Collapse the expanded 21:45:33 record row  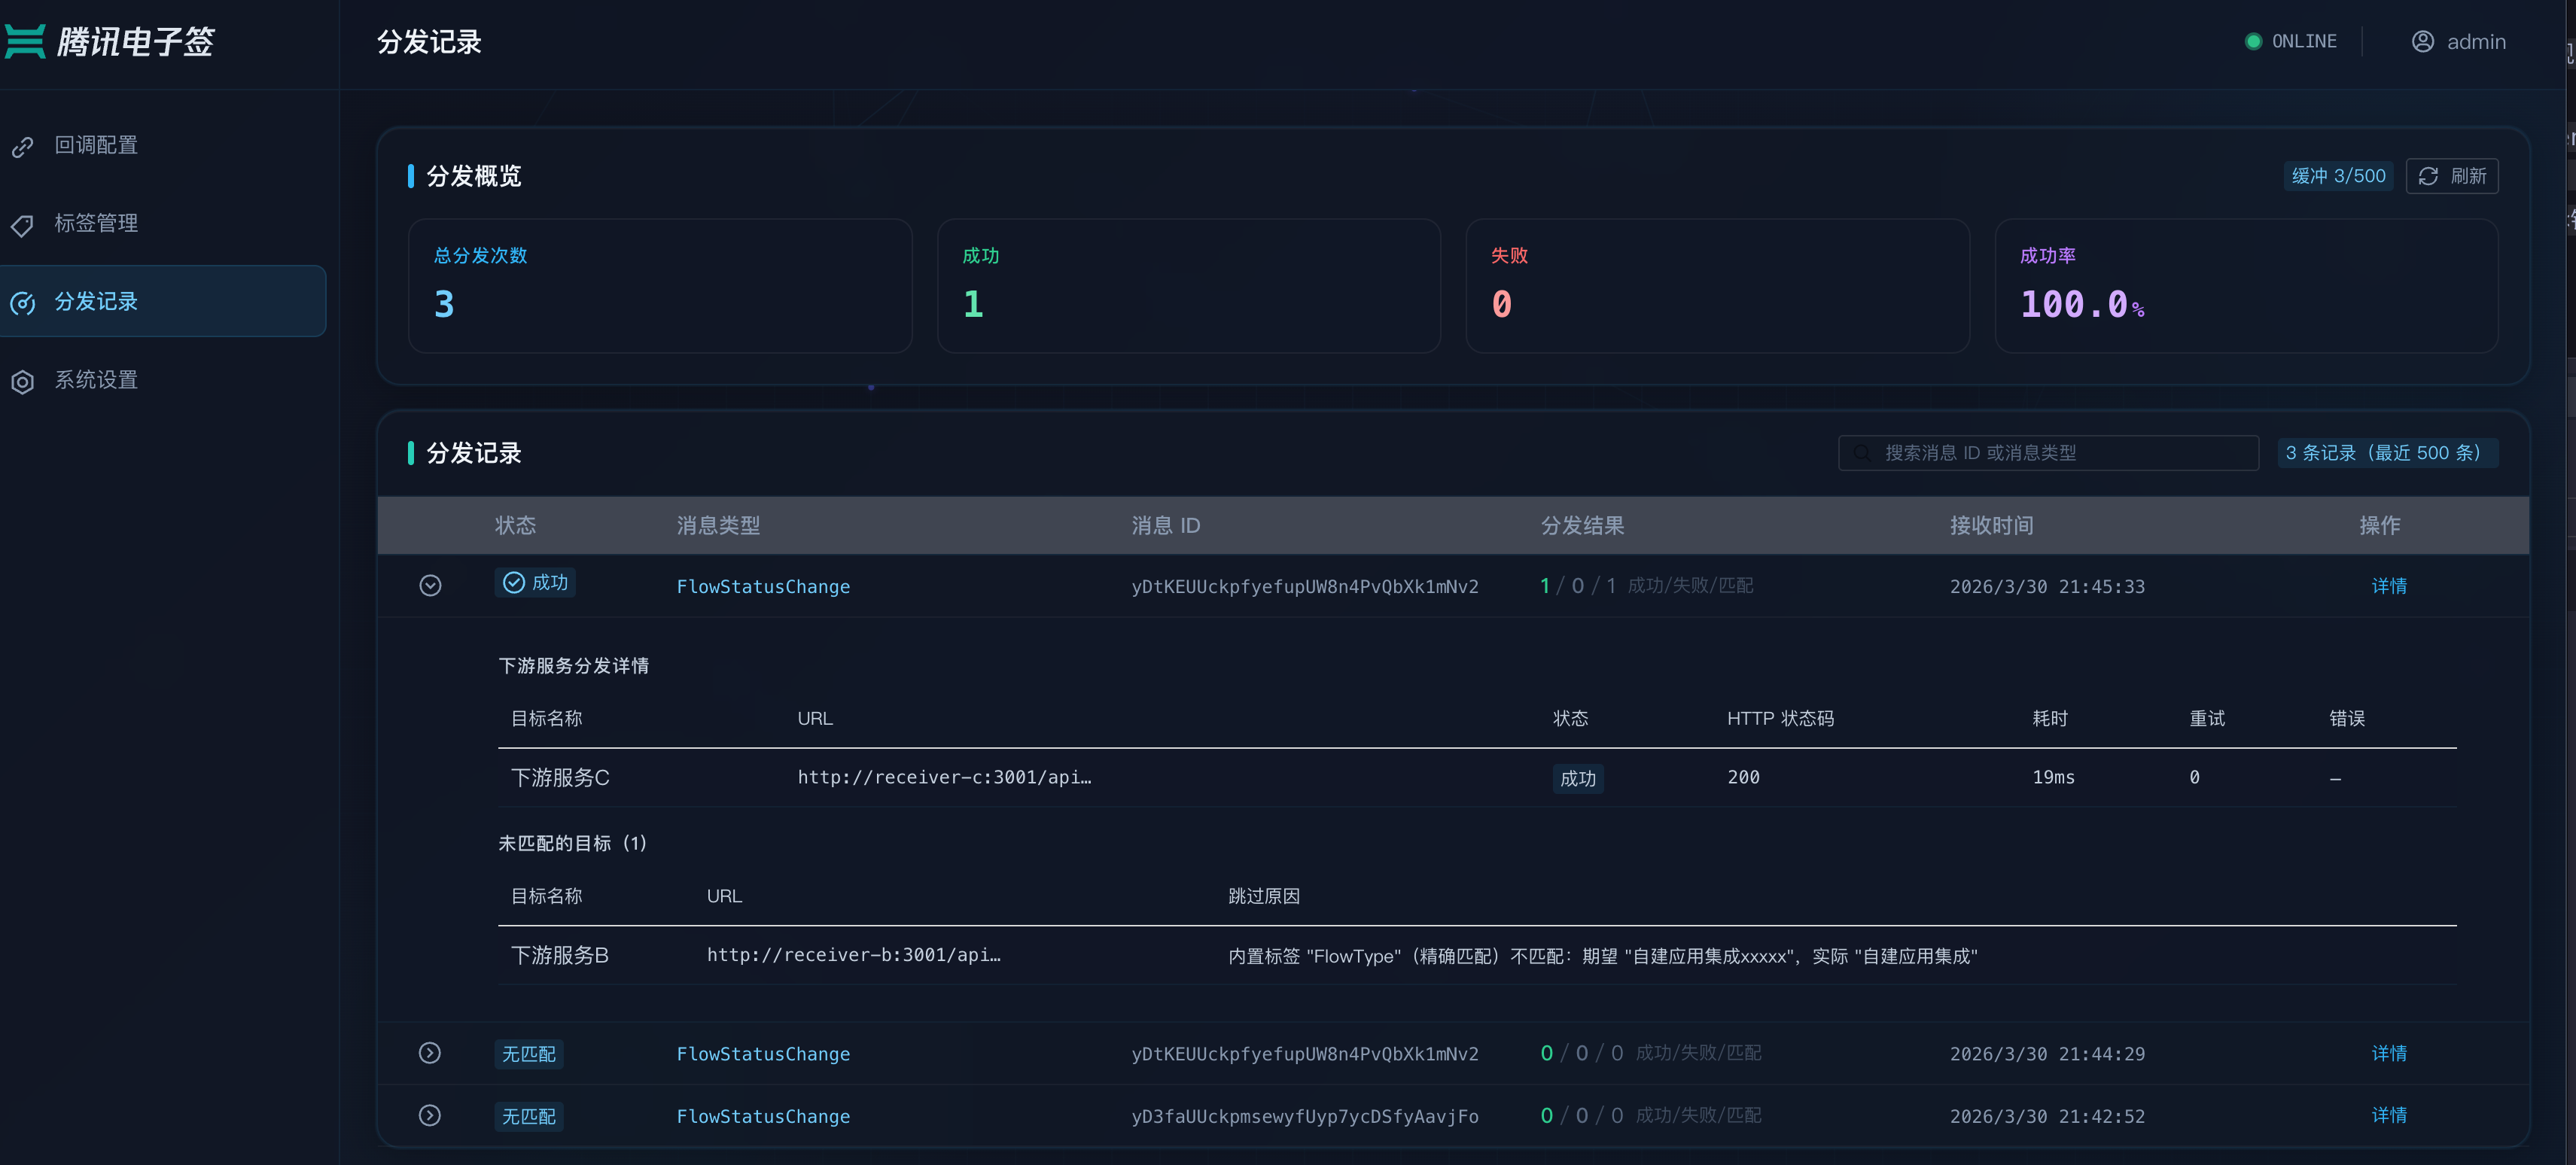coord(430,585)
